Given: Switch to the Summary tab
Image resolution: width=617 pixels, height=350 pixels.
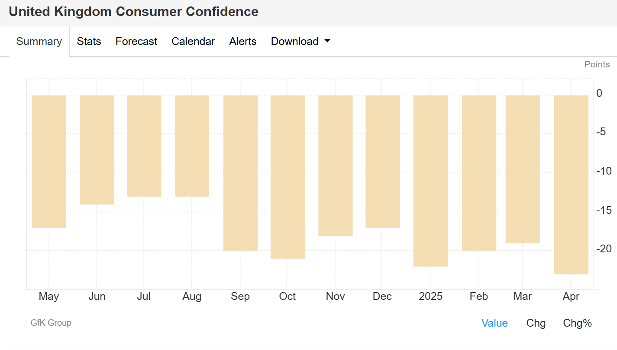Looking at the screenshot, I should tap(39, 41).
